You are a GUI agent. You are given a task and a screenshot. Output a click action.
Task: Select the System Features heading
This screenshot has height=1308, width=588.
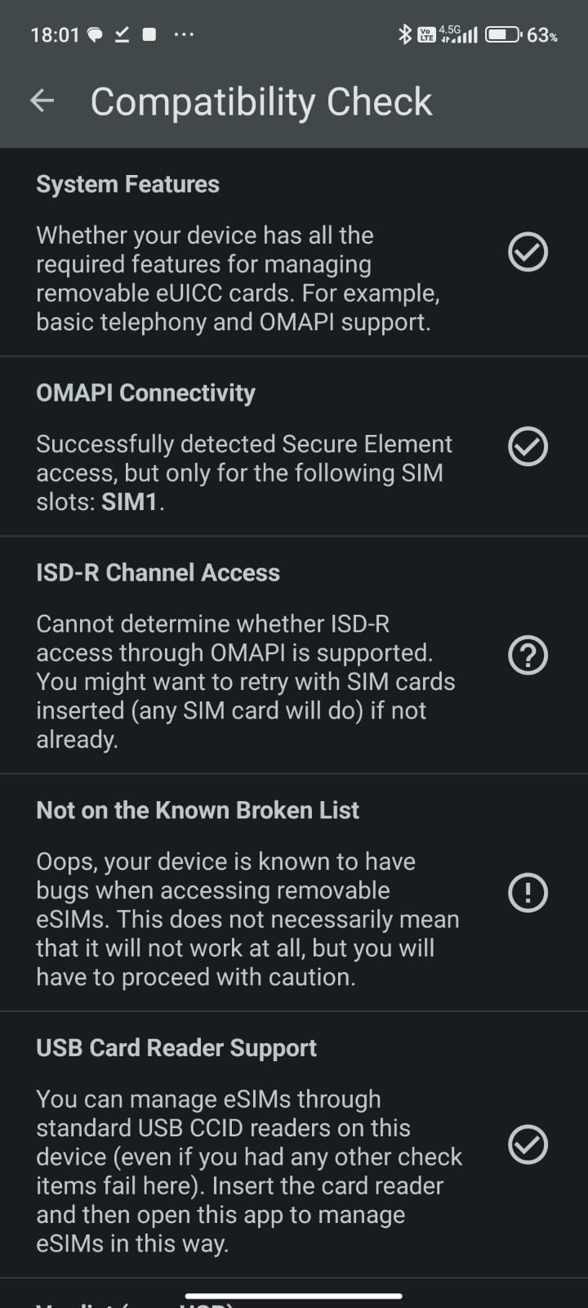coord(127,185)
